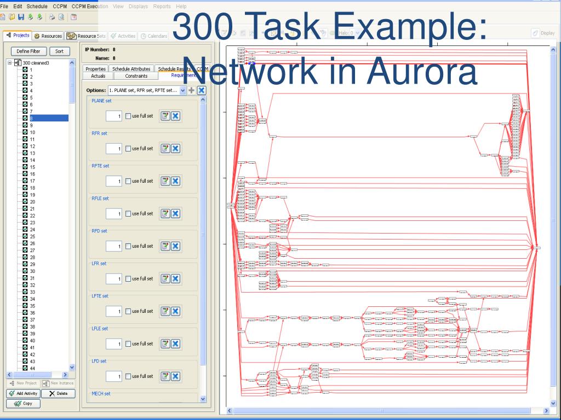
Task: Remove the LFR set requirement
Action: [175, 278]
